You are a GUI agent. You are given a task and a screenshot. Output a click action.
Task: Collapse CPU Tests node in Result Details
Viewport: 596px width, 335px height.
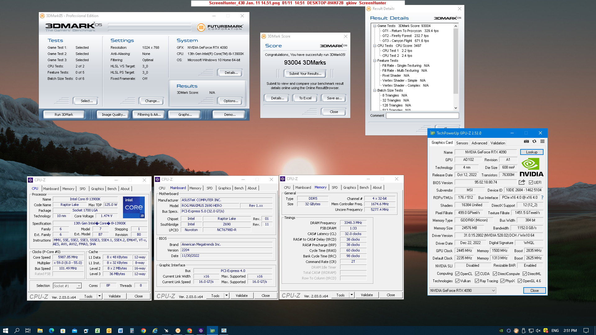coord(375,46)
